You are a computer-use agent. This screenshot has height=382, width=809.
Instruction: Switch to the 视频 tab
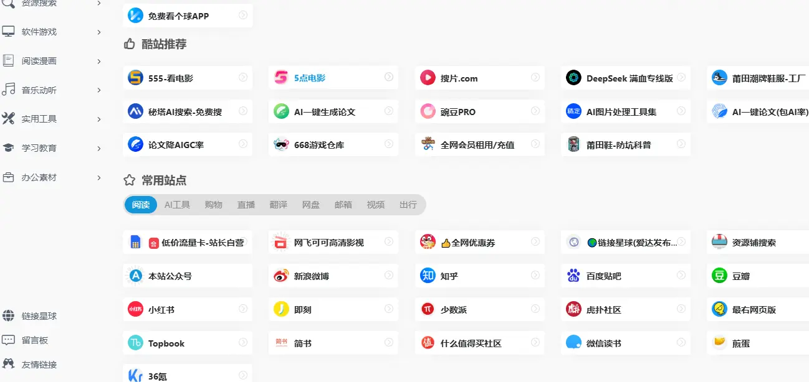[x=376, y=205]
